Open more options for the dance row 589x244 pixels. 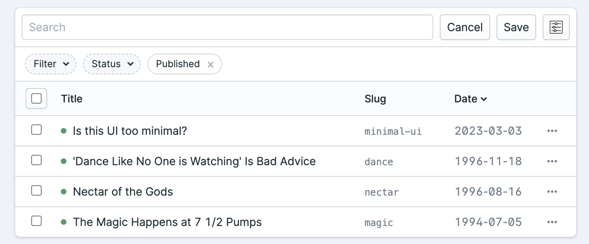pos(552,161)
